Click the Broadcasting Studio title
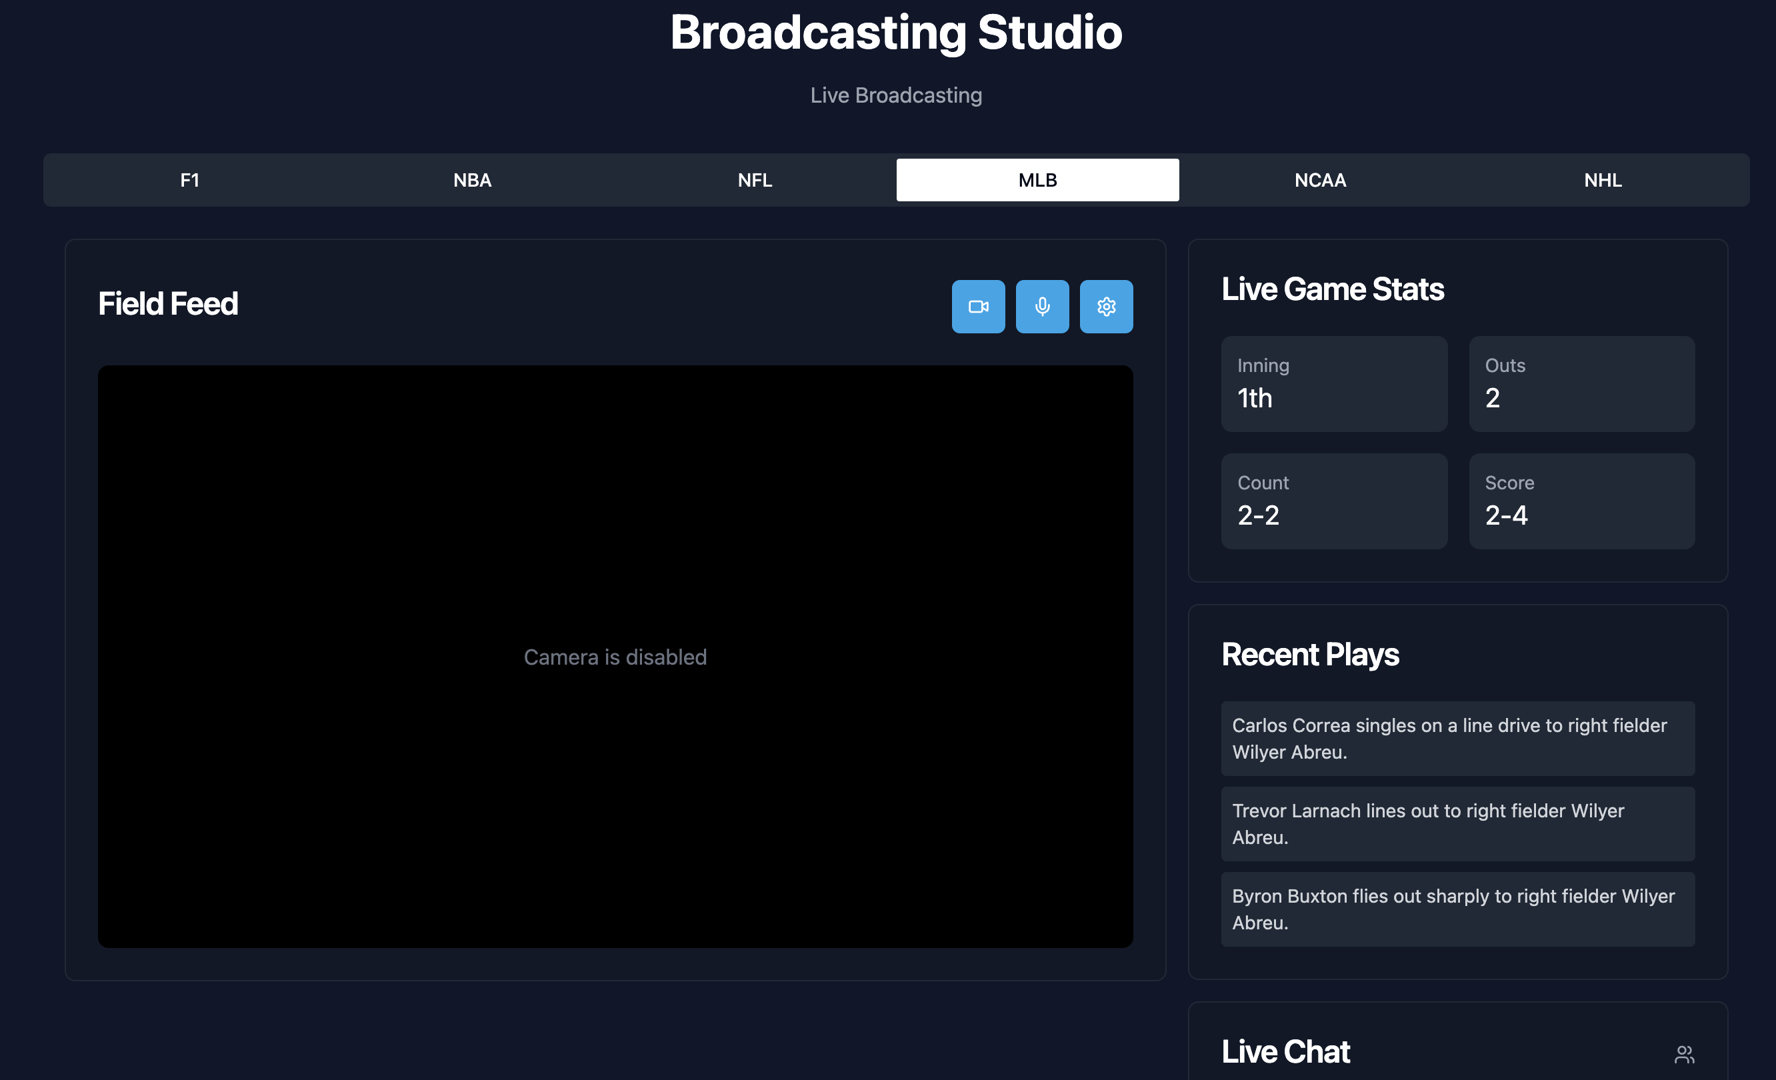Image resolution: width=1776 pixels, height=1080 pixels. (x=896, y=33)
